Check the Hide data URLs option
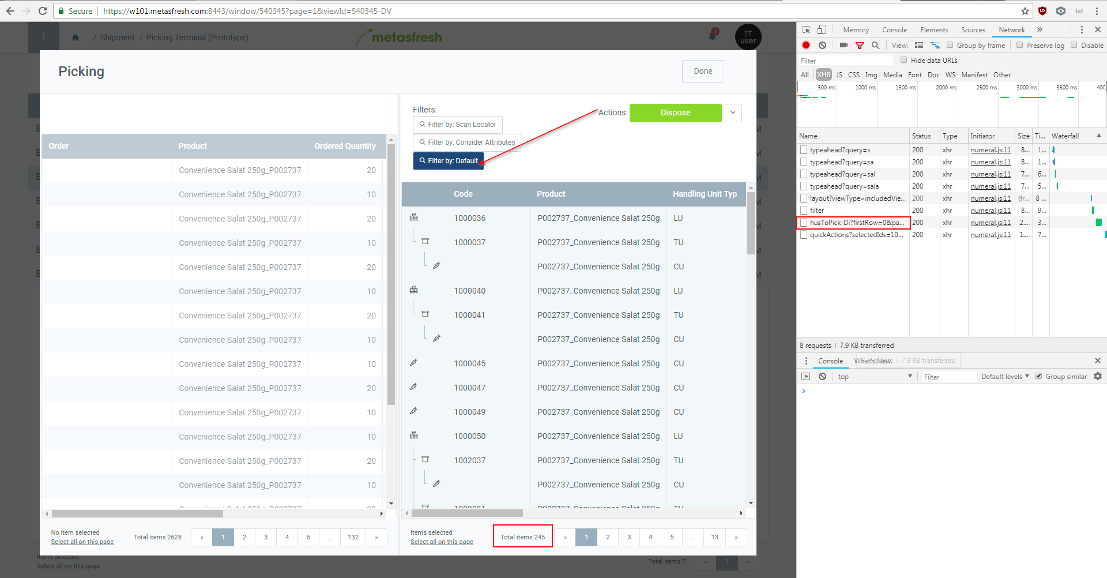The height and width of the screenshot is (578, 1107). [x=903, y=60]
